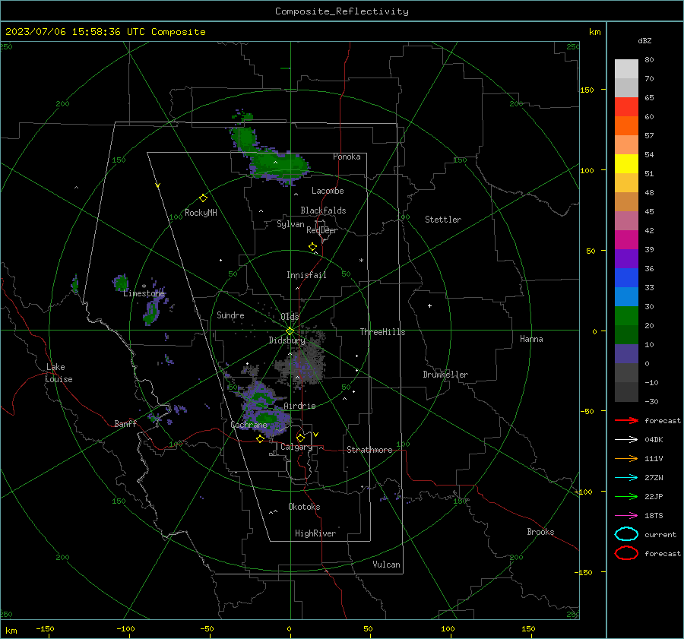Select the cyan 27ZW arrow symbol
The image size is (684, 639).
(x=626, y=478)
